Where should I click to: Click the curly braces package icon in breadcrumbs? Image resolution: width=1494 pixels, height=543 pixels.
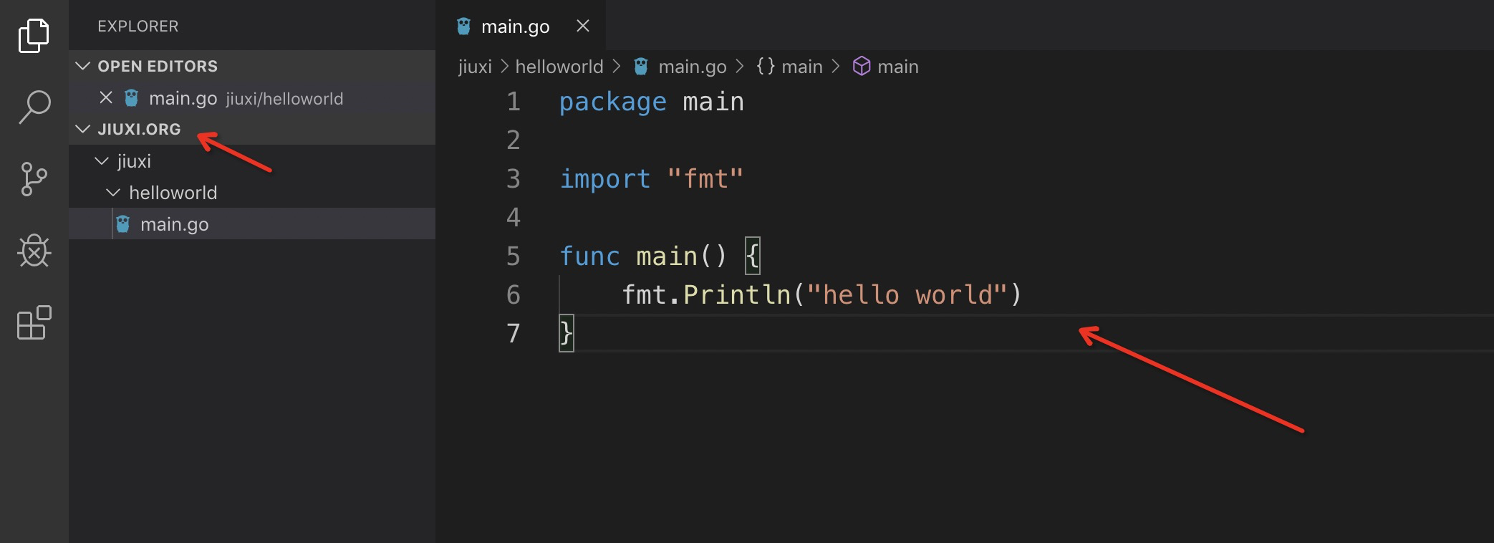(x=766, y=67)
